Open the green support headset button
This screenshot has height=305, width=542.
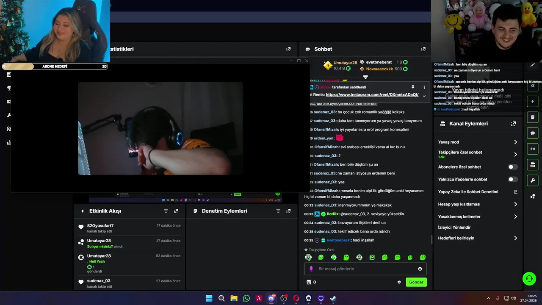click(x=529, y=278)
